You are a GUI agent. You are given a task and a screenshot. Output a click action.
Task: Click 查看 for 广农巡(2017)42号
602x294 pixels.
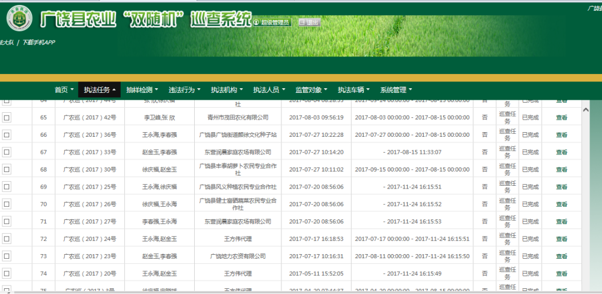pyautogui.click(x=562, y=117)
